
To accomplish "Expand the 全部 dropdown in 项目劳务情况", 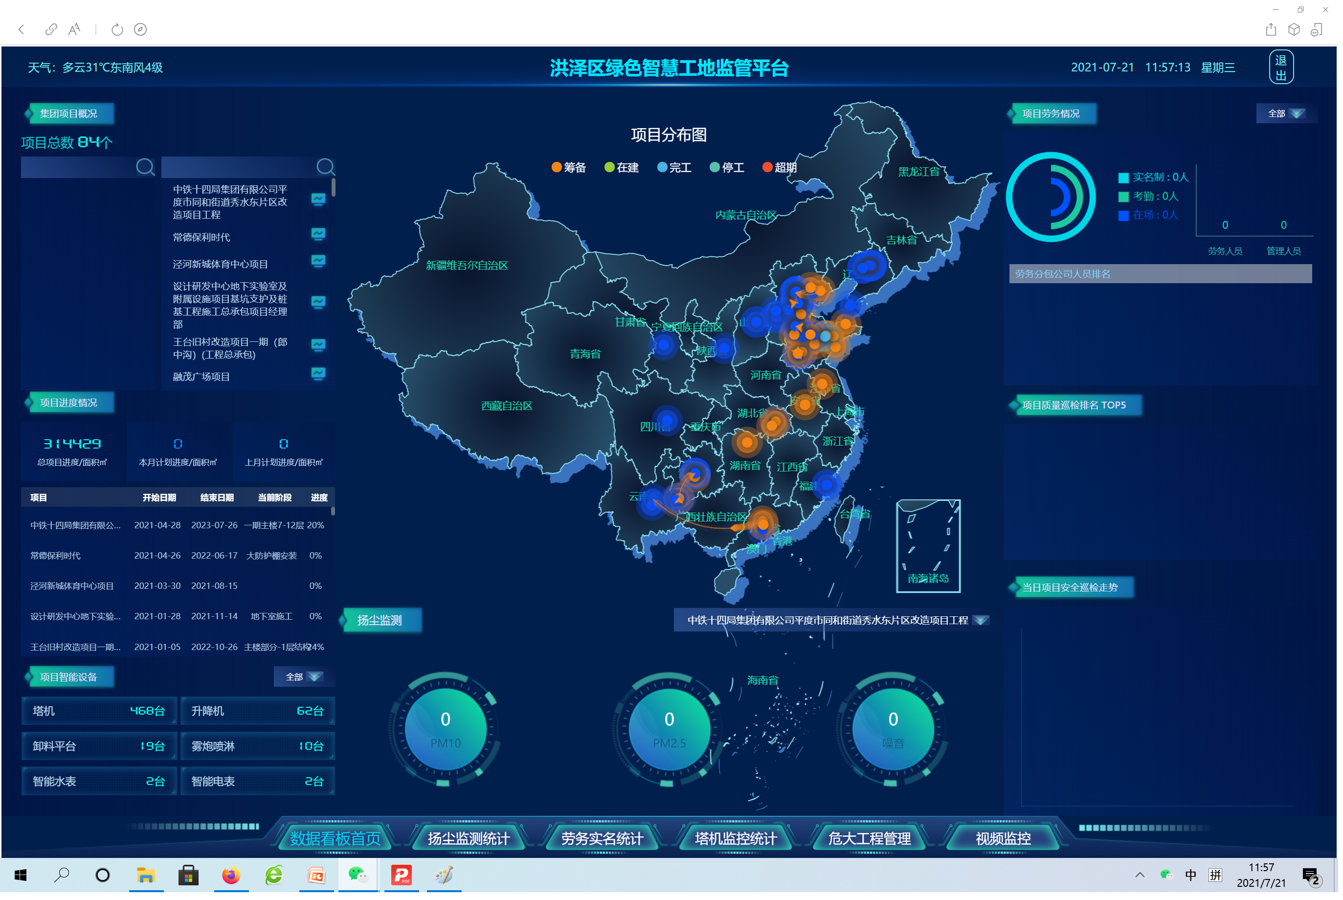I will coord(1286,113).
